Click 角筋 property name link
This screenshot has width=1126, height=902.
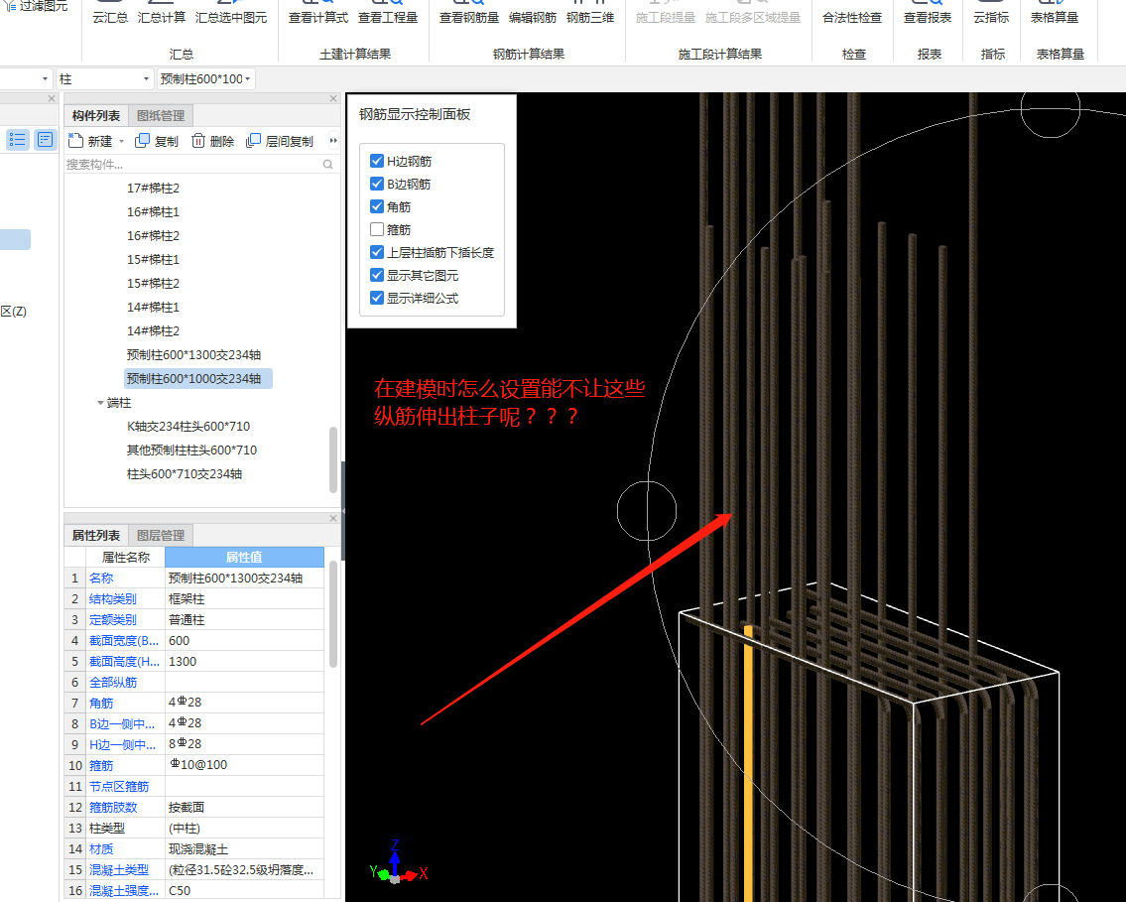pos(101,704)
